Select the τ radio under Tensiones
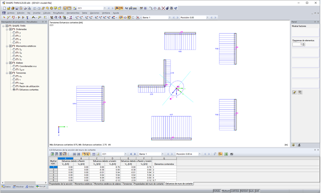This screenshot has width=321, height=193. pos(14,79)
